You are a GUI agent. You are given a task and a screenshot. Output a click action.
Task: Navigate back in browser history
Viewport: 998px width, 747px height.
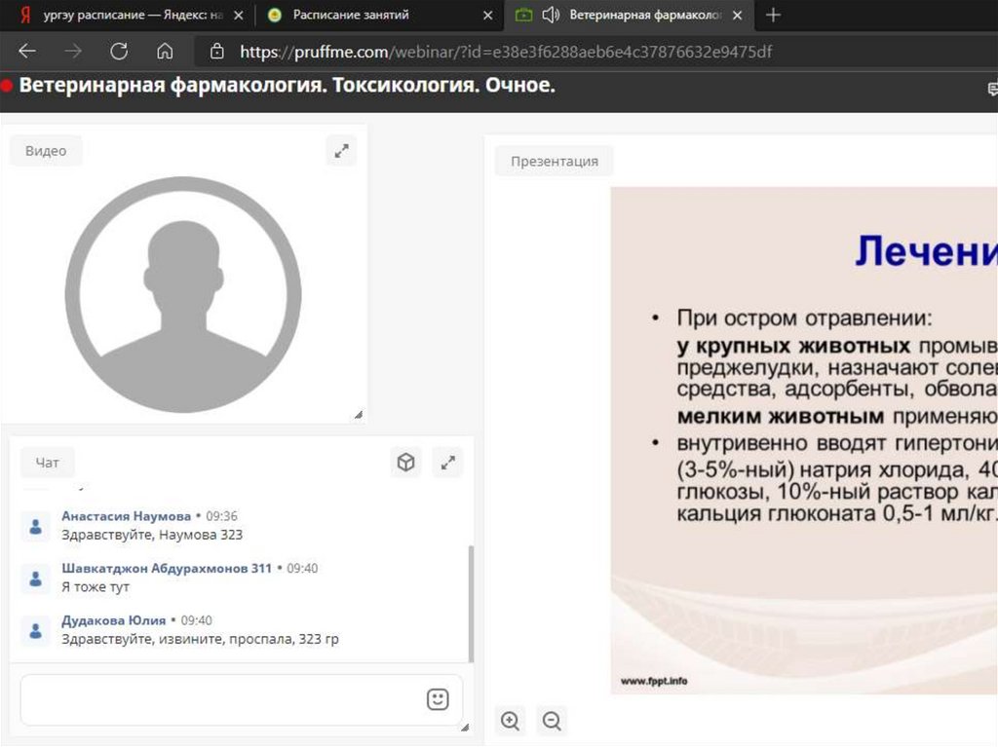click(27, 52)
